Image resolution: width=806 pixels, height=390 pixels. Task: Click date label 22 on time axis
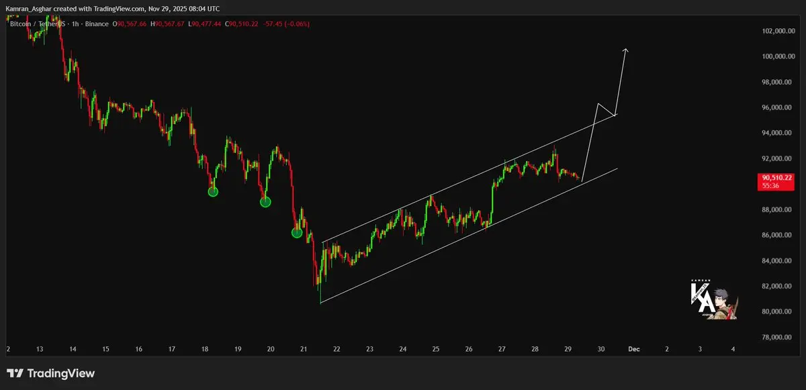[337, 350]
